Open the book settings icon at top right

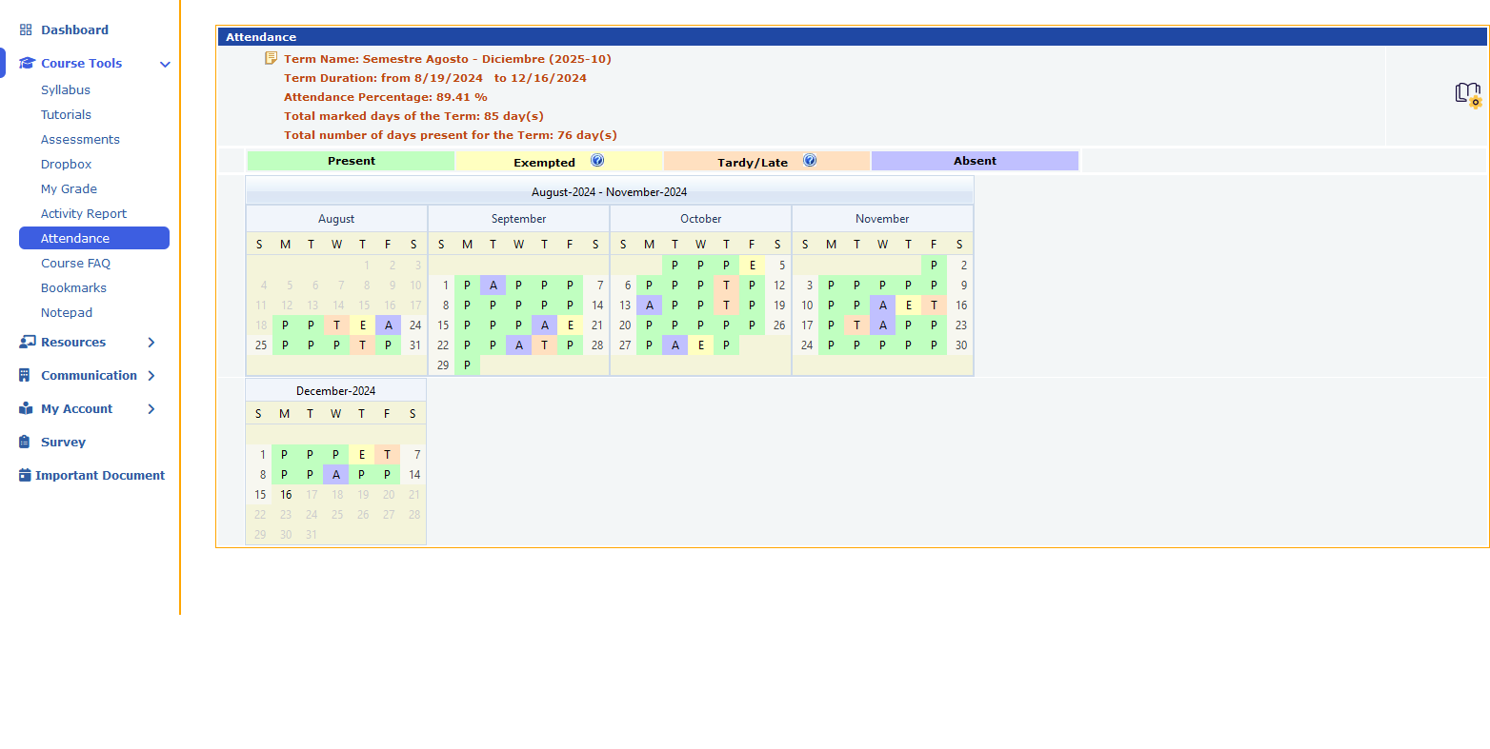tap(1467, 94)
